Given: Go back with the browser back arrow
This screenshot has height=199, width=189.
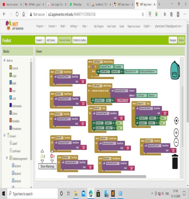Looking at the screenshot, I should (x=4, y=14).
